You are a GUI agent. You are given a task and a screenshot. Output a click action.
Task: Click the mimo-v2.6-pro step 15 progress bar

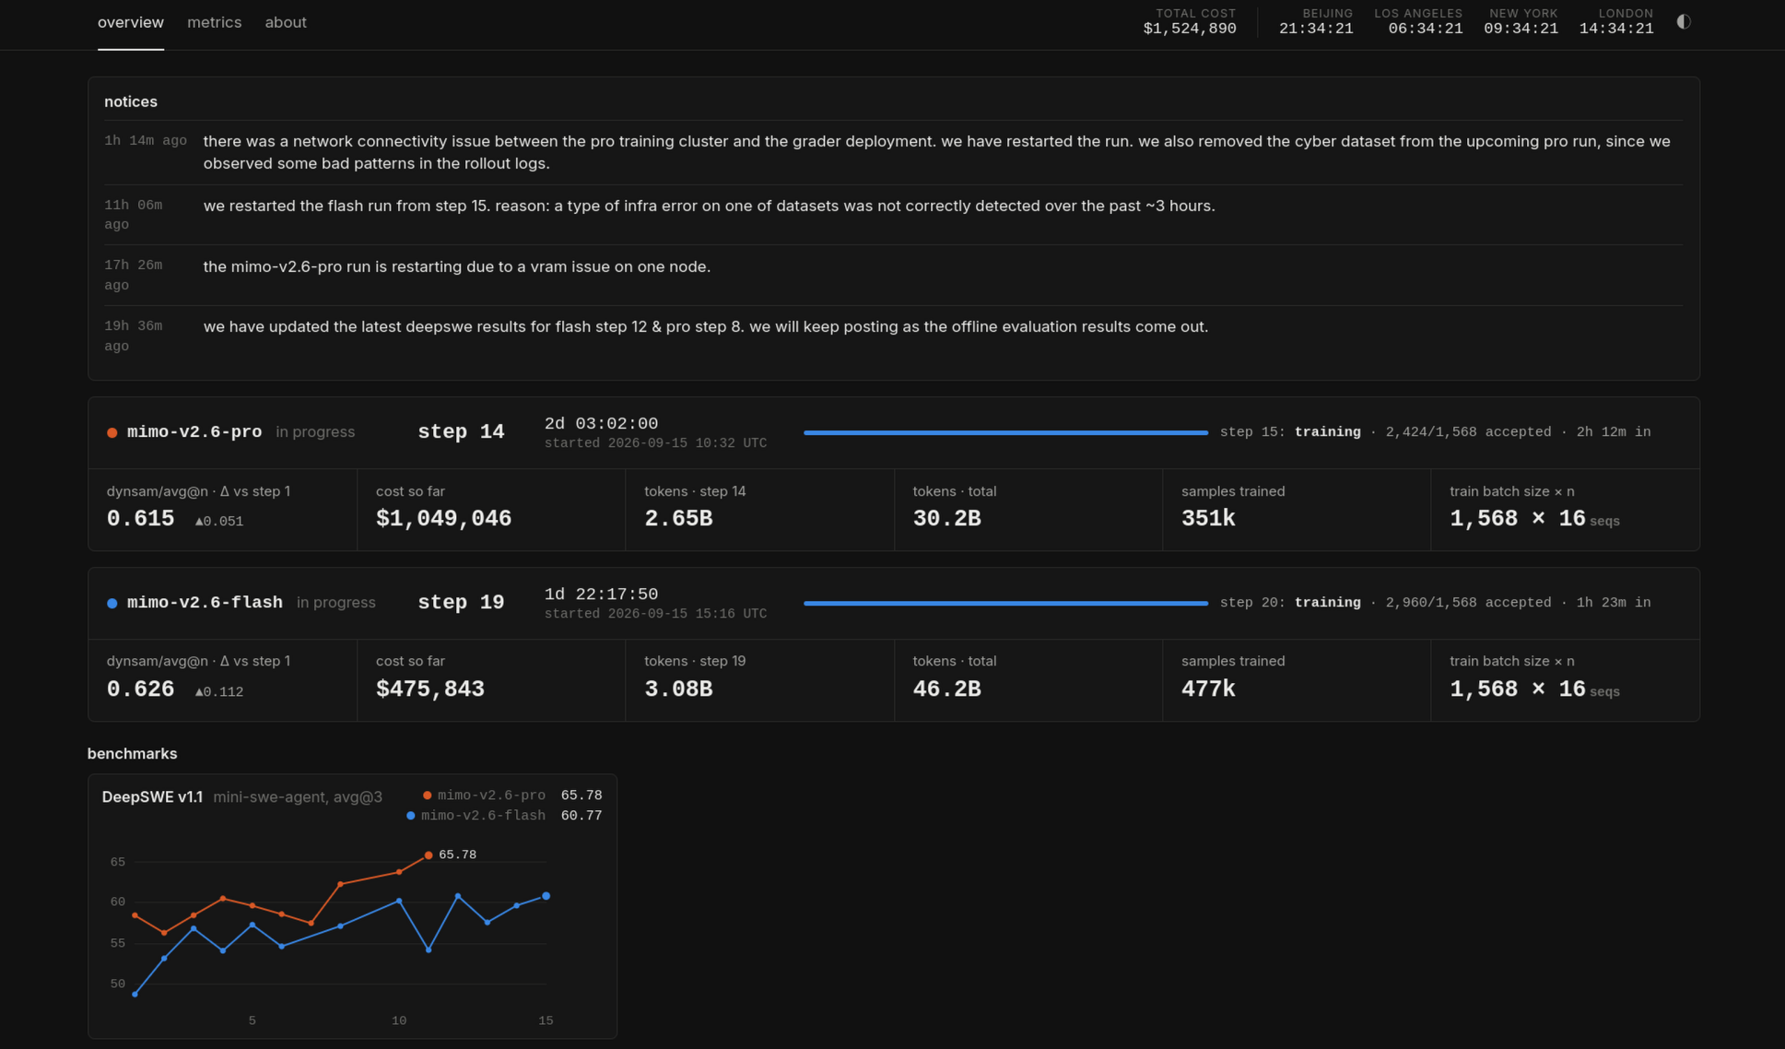click(1005, 432)
